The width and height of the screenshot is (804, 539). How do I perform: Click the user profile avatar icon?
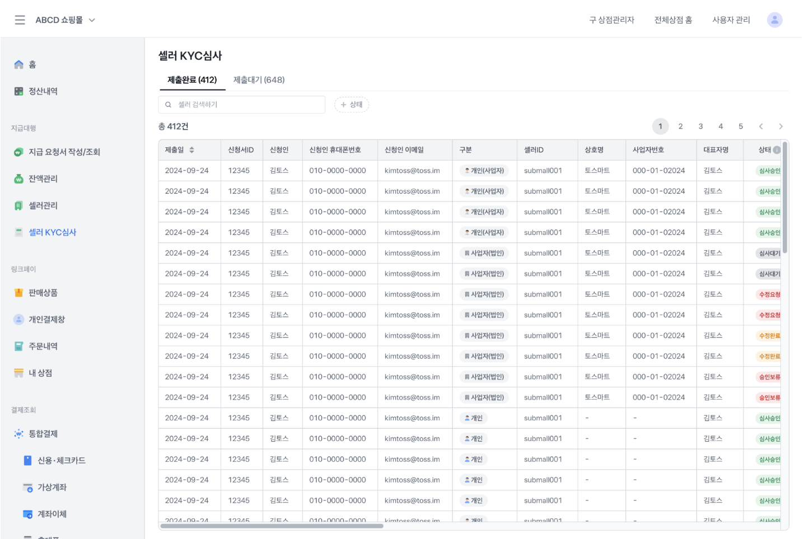click(774, 20)
